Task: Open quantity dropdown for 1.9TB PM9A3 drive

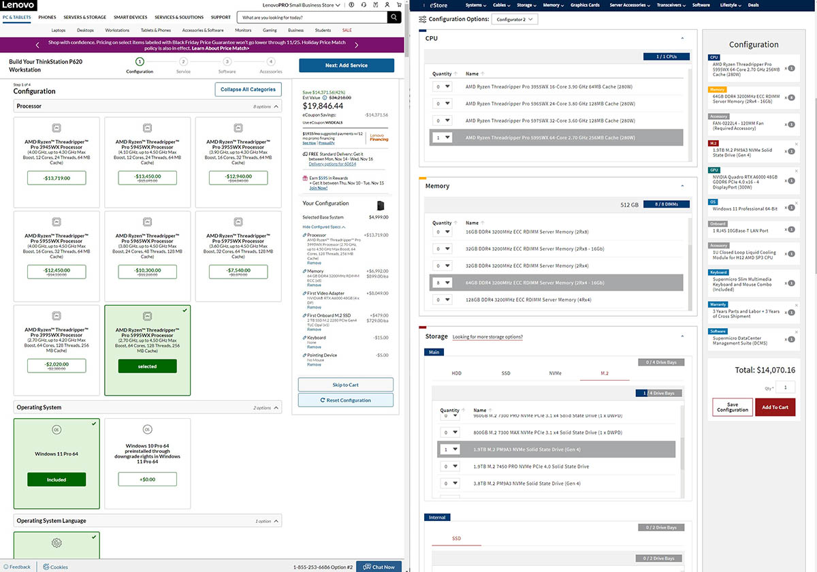Action: 451,449
